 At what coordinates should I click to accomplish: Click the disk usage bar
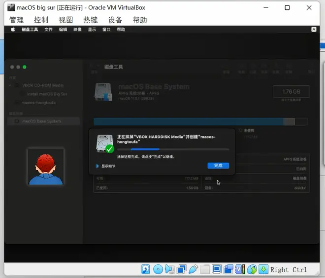(200, 122)
